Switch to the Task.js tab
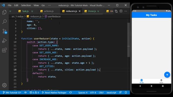The height and width of the screenshot is (97, 173). [26, 11]
